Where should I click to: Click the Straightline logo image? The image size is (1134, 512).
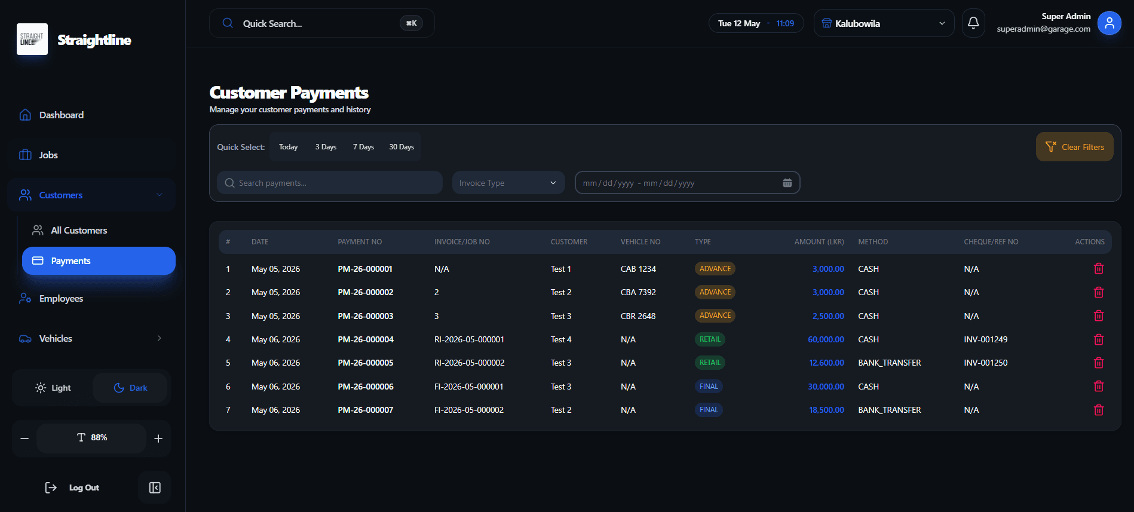[x=32, y=39]
